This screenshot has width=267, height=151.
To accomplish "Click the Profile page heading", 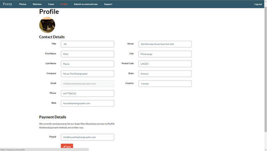I will click(x=49, y=12).
